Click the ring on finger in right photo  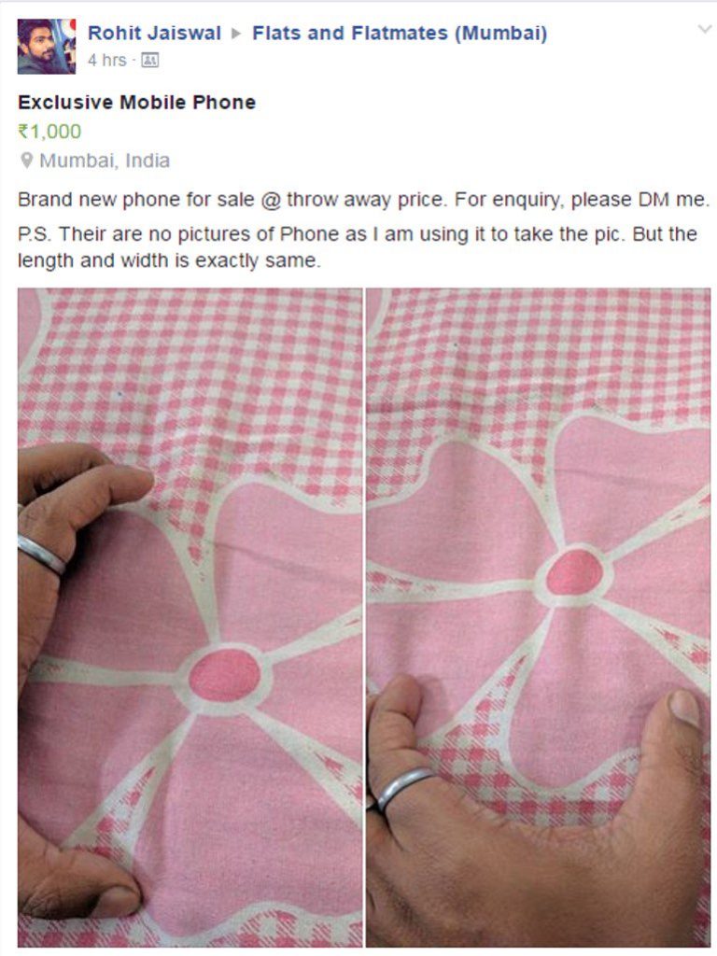403,788
